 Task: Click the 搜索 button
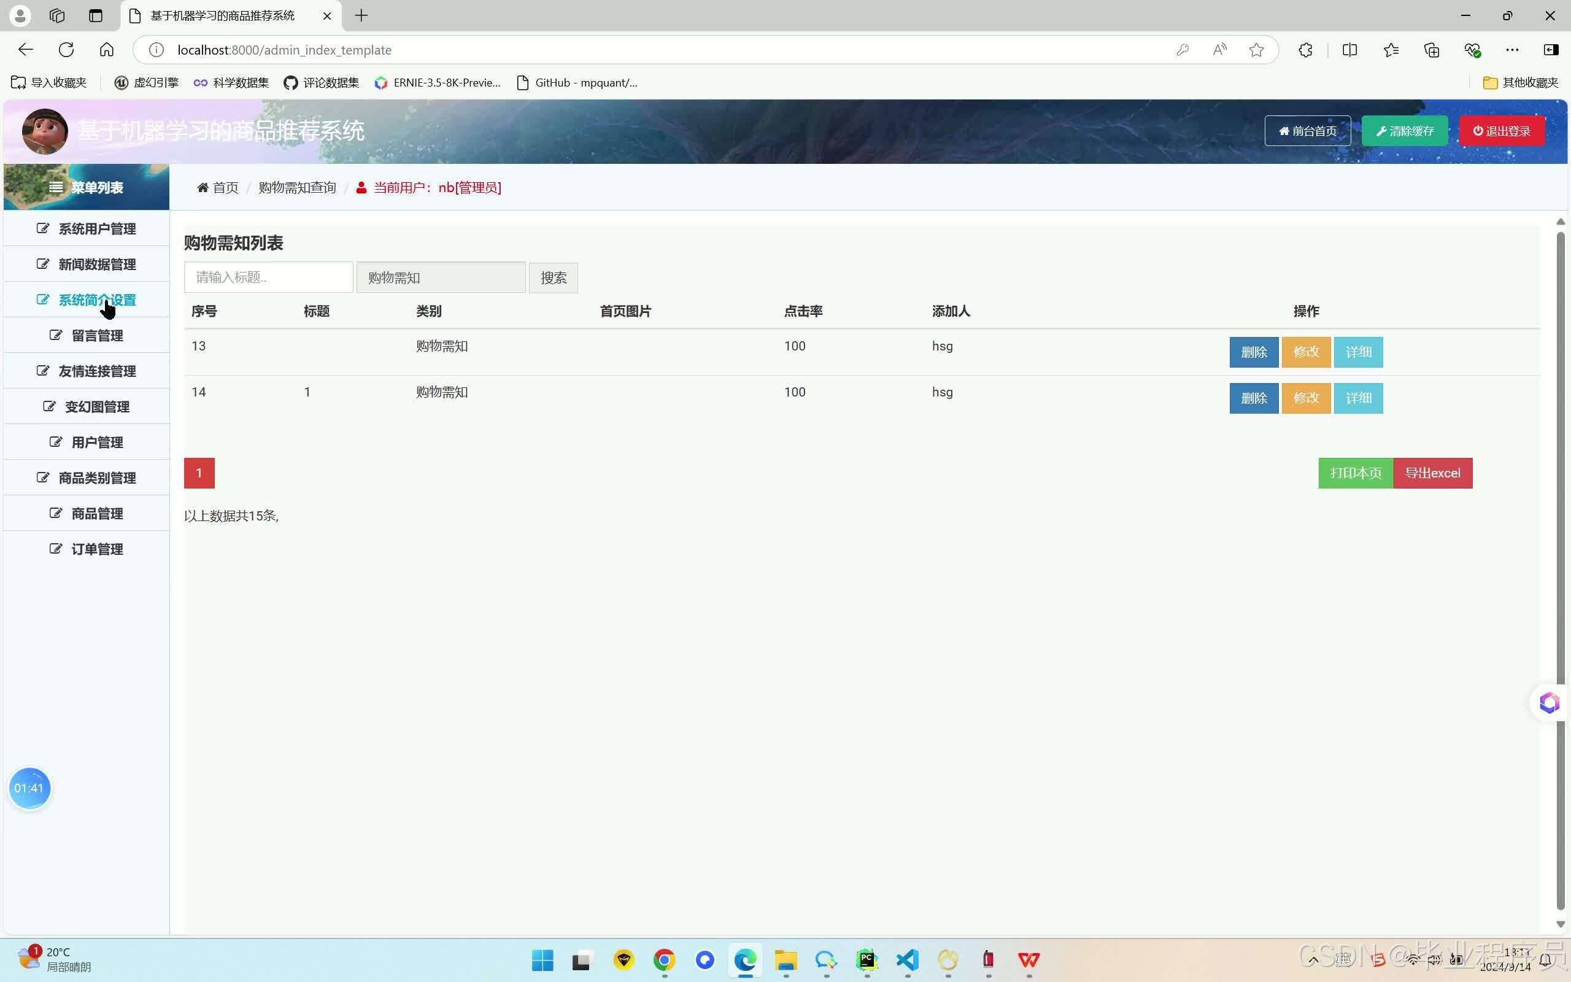553,278
